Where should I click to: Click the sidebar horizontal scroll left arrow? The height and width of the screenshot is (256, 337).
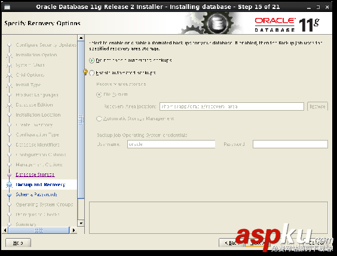pyautogui.click(x=5, y=230)
